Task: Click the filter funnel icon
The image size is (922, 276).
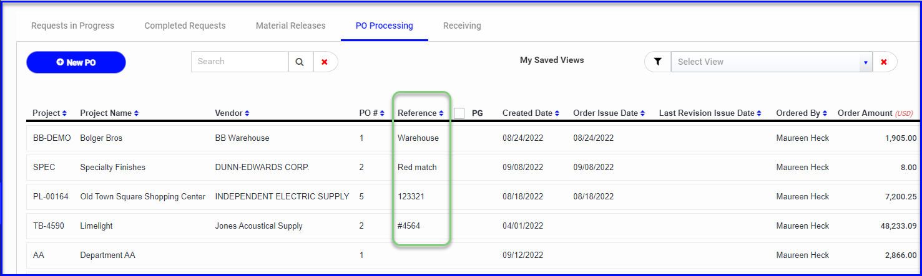Action: pos(657,62)
